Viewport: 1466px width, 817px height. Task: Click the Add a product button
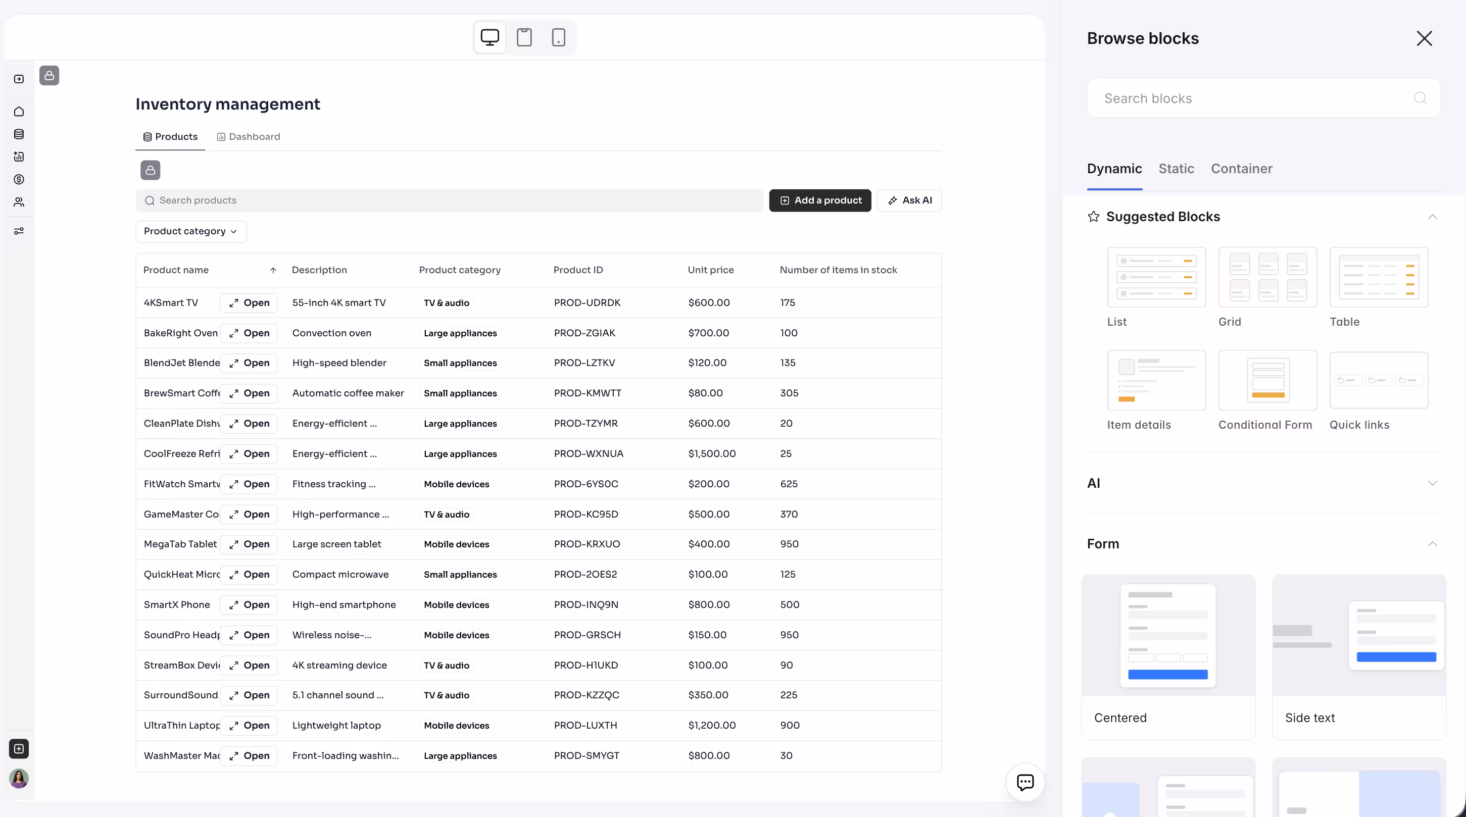(x=819, y=200)
